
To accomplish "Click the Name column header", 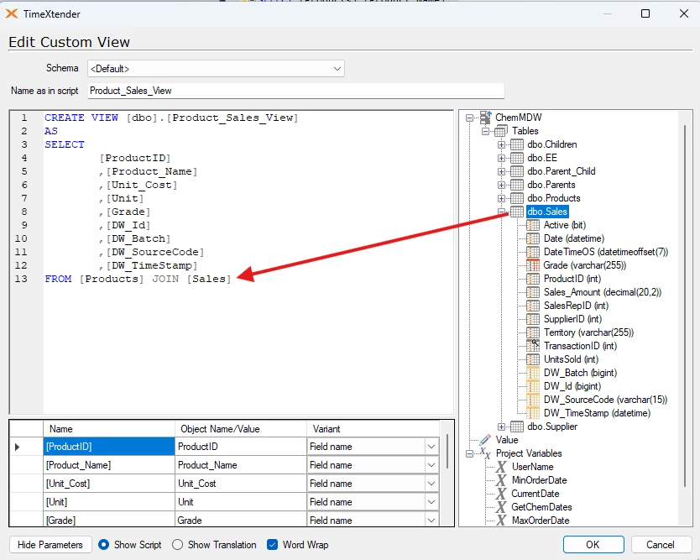I will 109,429.
